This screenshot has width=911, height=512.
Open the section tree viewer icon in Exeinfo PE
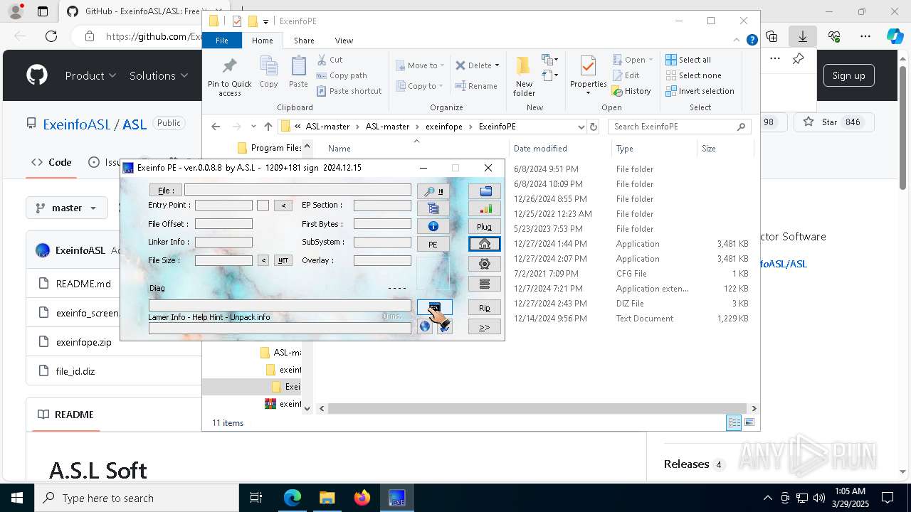(433, 208)
